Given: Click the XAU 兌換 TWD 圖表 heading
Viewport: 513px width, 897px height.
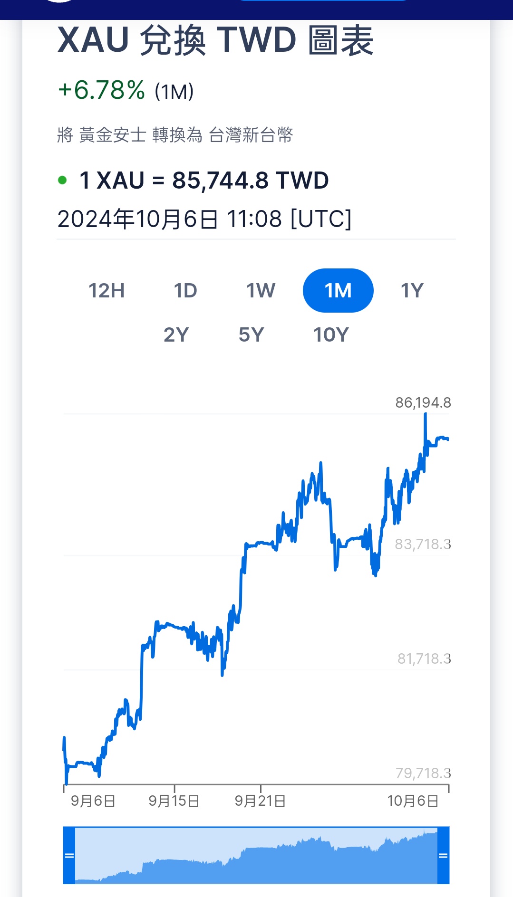Looking at the screenshot, I should point(215,41).
